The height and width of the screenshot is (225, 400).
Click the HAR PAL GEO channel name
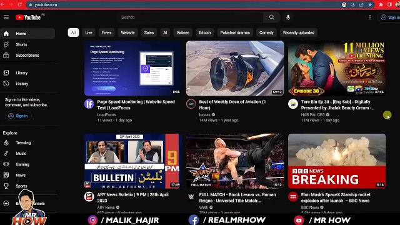[x=312, y=115]
